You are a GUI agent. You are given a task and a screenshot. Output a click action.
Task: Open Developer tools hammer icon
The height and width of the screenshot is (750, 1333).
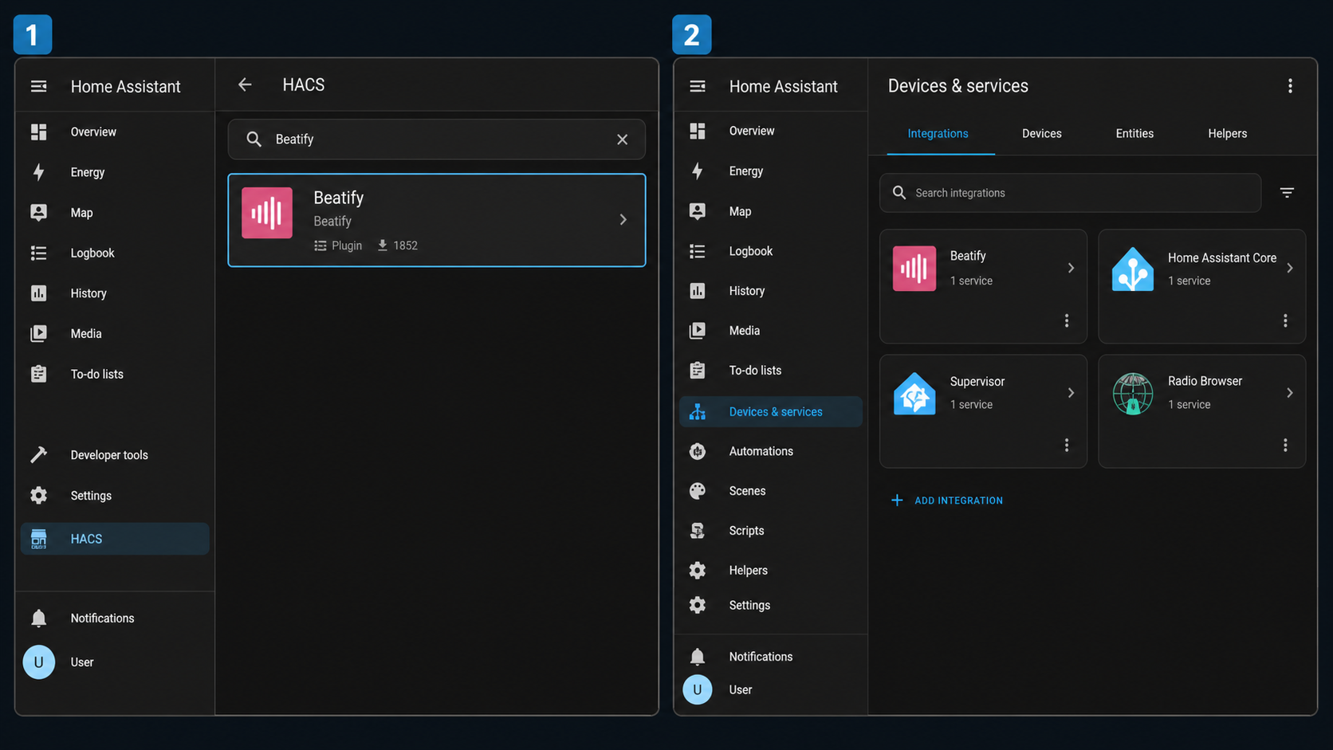pyautogui.click(x=38, y=454)
